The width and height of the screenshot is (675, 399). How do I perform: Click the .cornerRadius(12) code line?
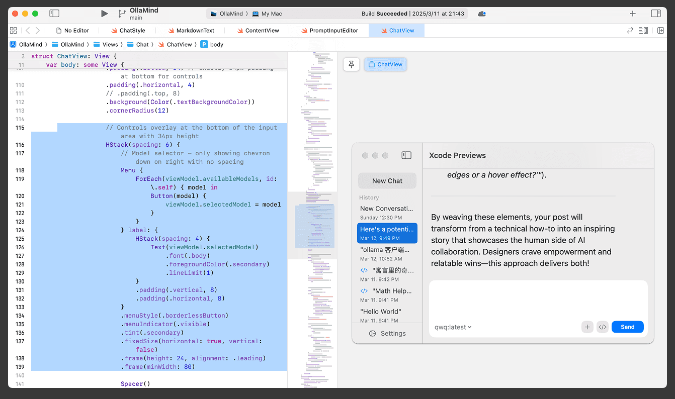[137, 111]
